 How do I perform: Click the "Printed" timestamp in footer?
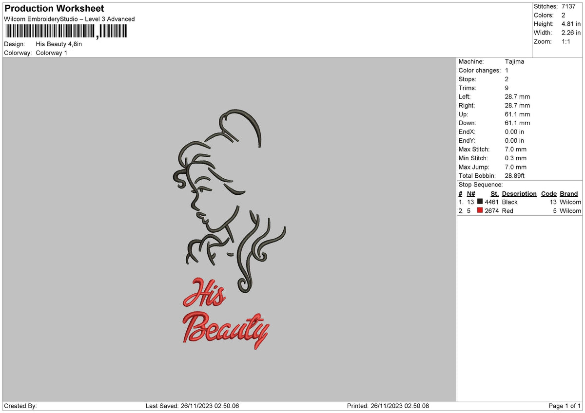pos(388,406)
